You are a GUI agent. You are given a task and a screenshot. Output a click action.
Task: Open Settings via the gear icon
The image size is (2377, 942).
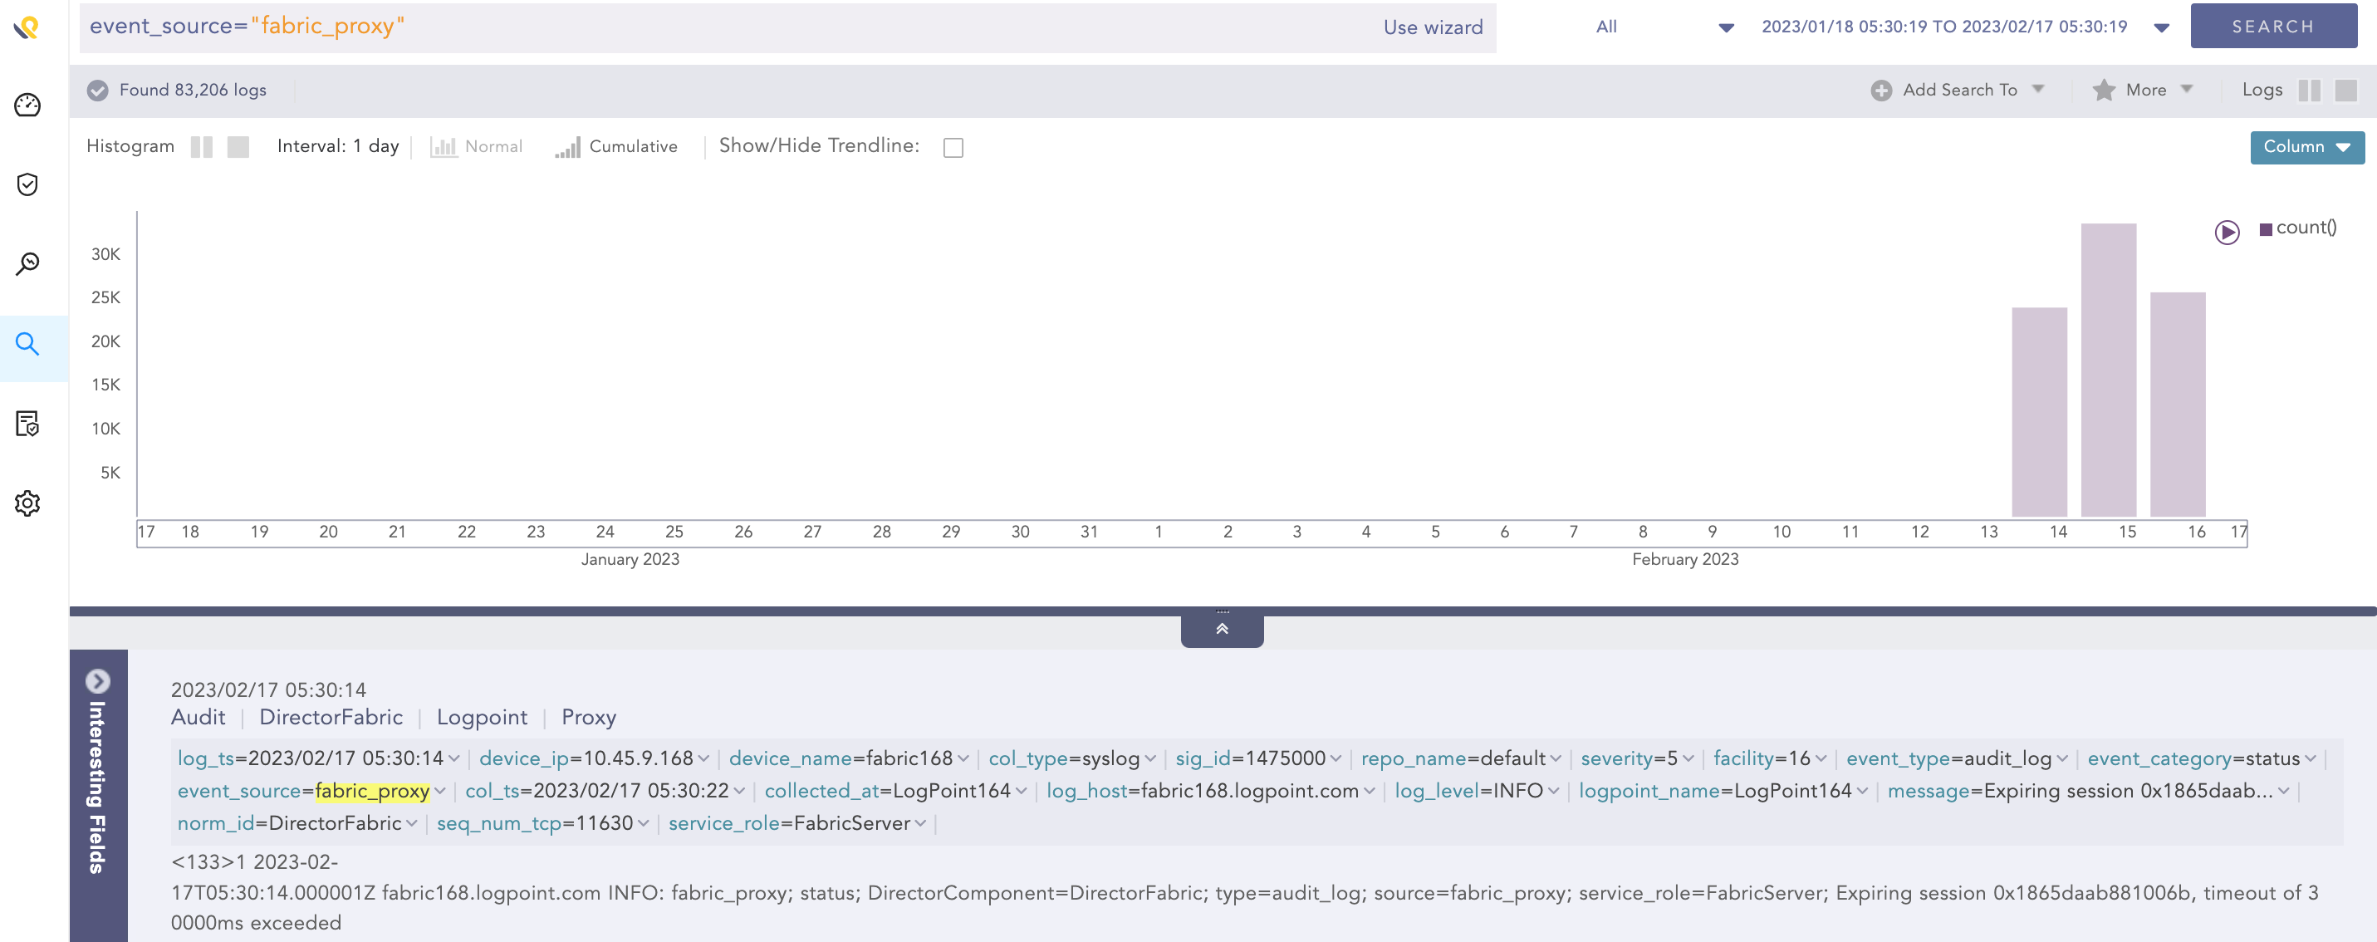pyautogui.click(x=27, y=503)
